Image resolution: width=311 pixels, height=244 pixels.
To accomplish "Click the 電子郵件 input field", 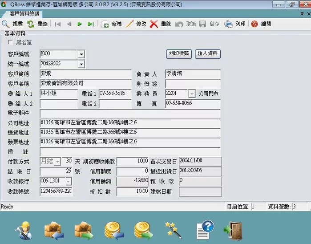I will click(x=130, y=114).
